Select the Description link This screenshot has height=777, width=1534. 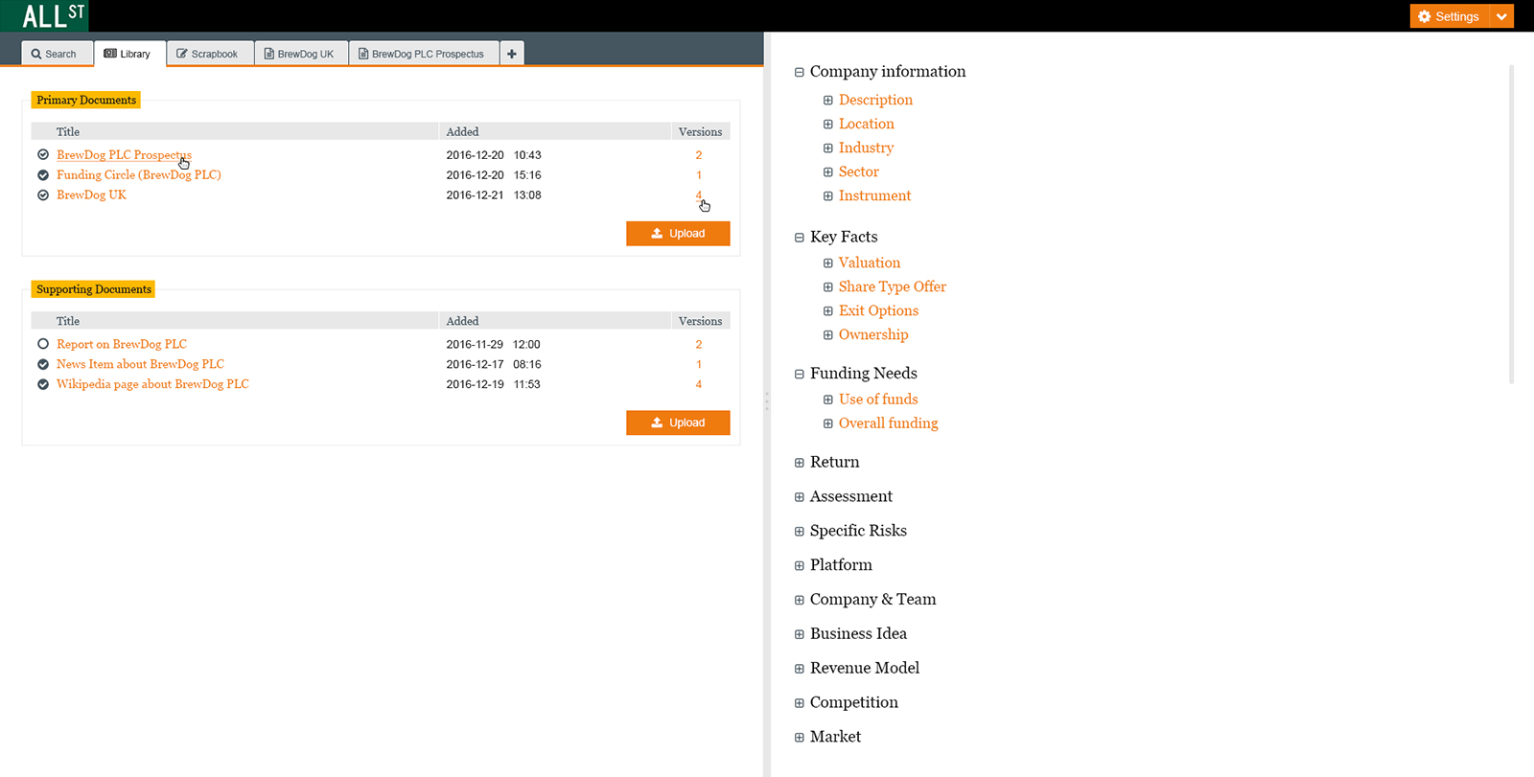coord(875,100)
